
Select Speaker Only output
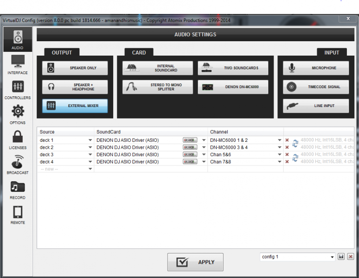tap(75, 68)
